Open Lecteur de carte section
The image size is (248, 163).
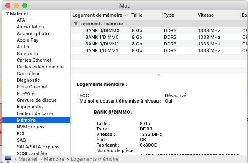[x=35, y=113]
